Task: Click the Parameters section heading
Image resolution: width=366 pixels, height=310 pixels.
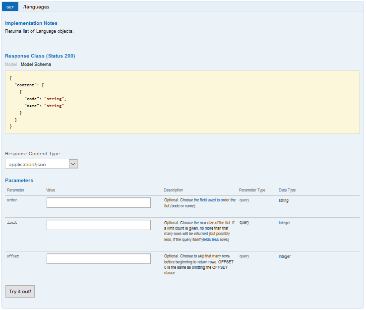Action: (x=19, y=180)
